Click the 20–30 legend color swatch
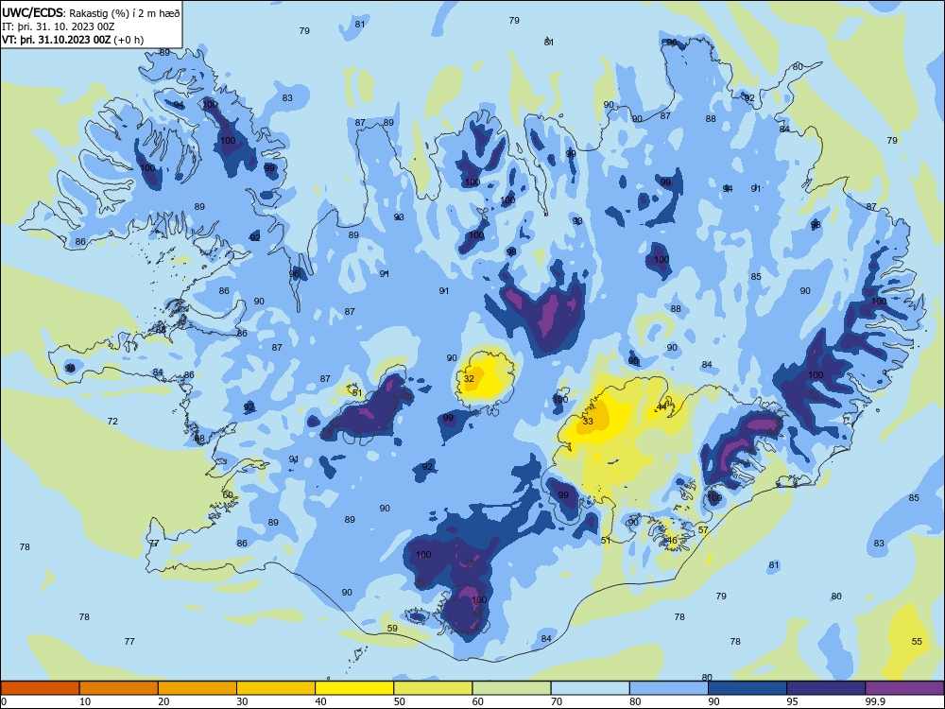This screenshot has height=709, width=945. [x=198, y=688]
